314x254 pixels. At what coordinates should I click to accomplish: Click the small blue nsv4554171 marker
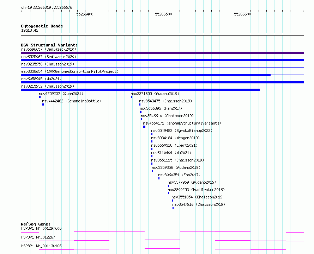coord(144,127)
